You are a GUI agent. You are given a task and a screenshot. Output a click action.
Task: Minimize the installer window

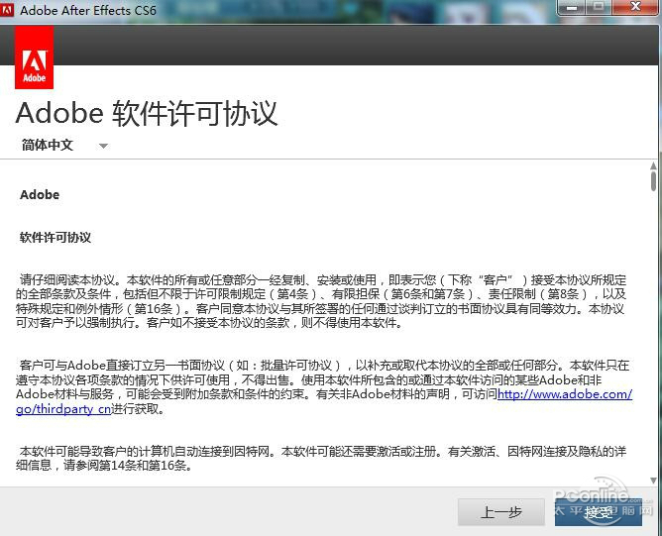[572, 7]
